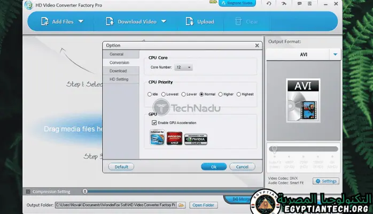Click the Open Folder button

pyautogui.click(x=204, y=205)
